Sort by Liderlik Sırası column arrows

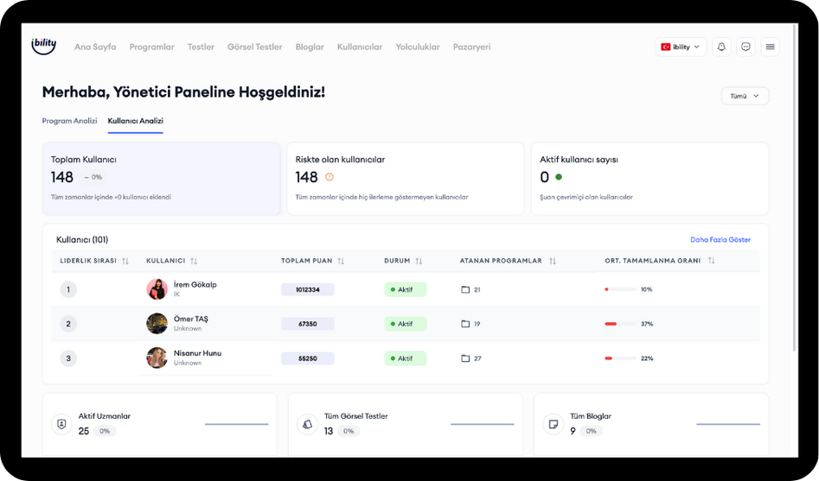[125, 261]
